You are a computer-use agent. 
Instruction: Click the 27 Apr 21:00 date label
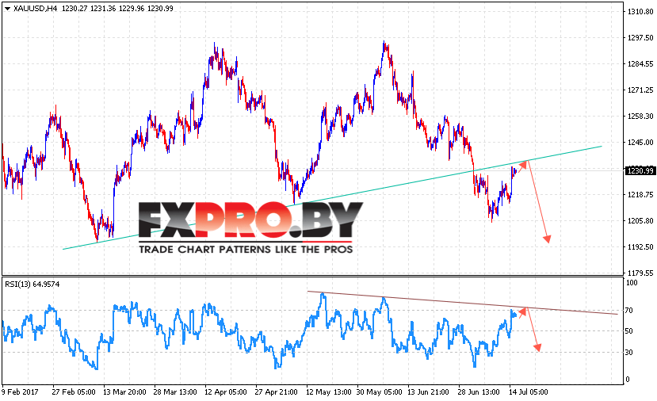276,392
